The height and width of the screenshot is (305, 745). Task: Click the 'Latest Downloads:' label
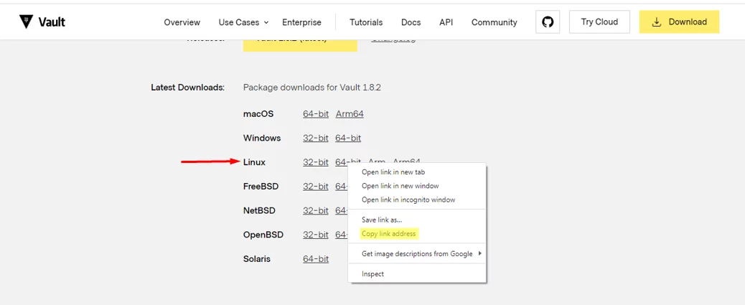point(187,88)
